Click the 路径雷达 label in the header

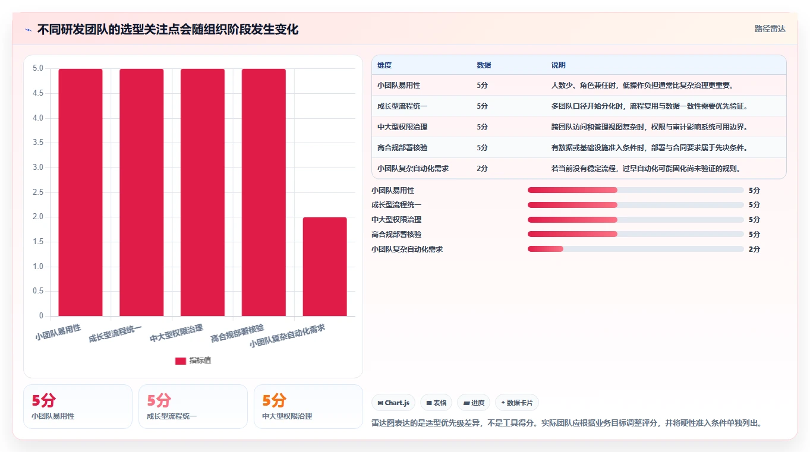click(770, 29)
